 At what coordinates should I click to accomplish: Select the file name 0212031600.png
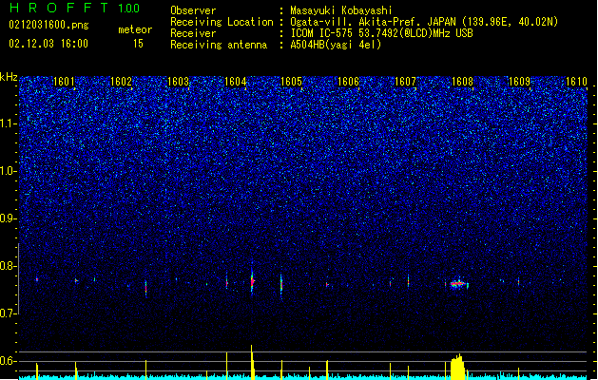click(48, 25)
